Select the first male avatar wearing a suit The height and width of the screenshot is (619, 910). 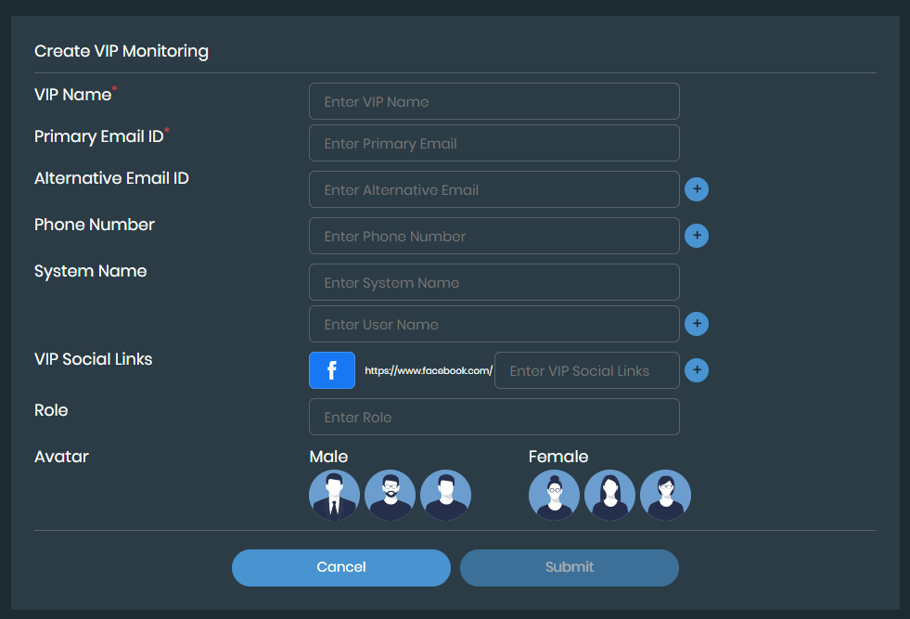click(x=334, y=495)
